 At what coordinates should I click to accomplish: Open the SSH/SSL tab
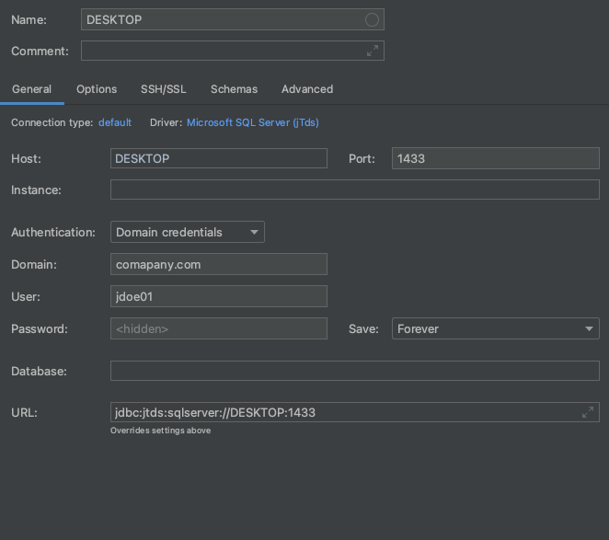click(x=164, y=89)
